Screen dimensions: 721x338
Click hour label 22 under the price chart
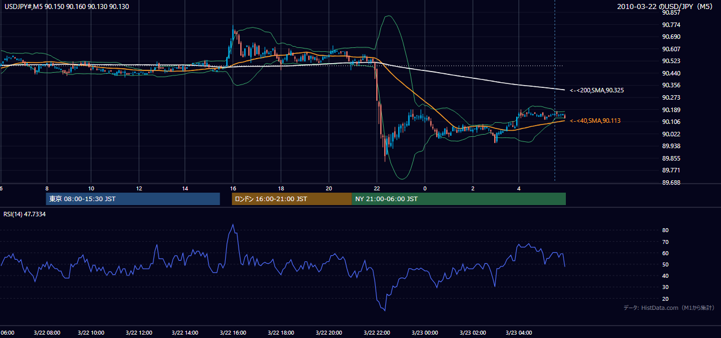coord(377,188)
